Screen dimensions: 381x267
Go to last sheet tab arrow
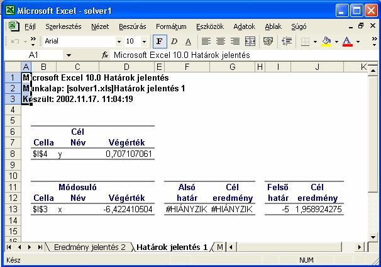[x=40, y=247]
